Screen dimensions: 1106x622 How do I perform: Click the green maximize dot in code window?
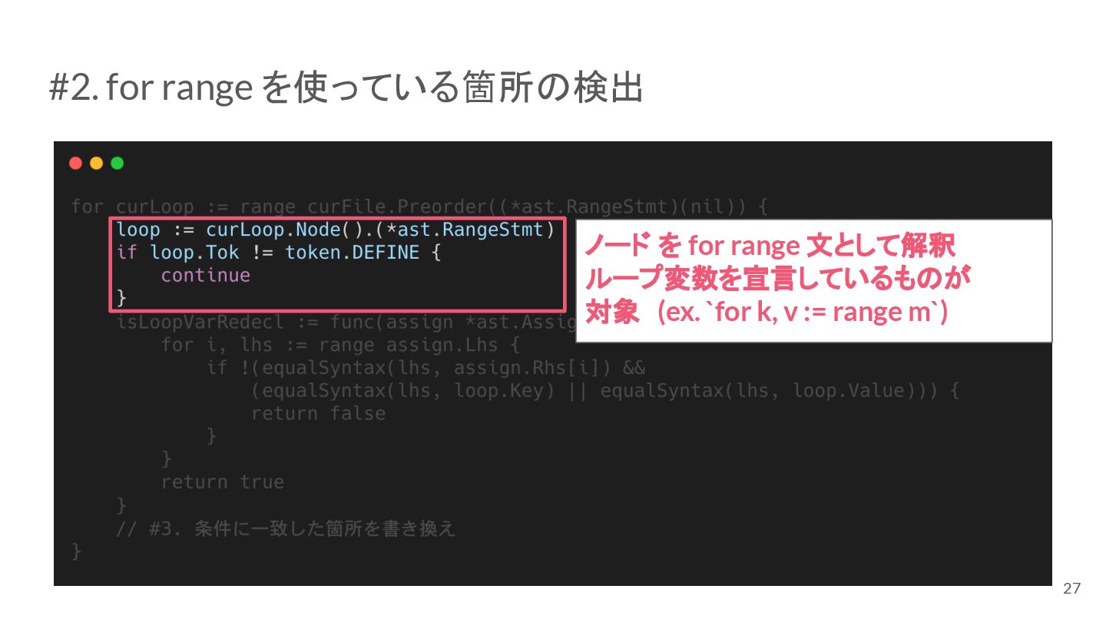pos(117,163)
